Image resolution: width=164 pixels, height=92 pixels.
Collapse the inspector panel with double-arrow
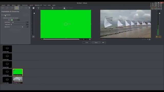29,8
